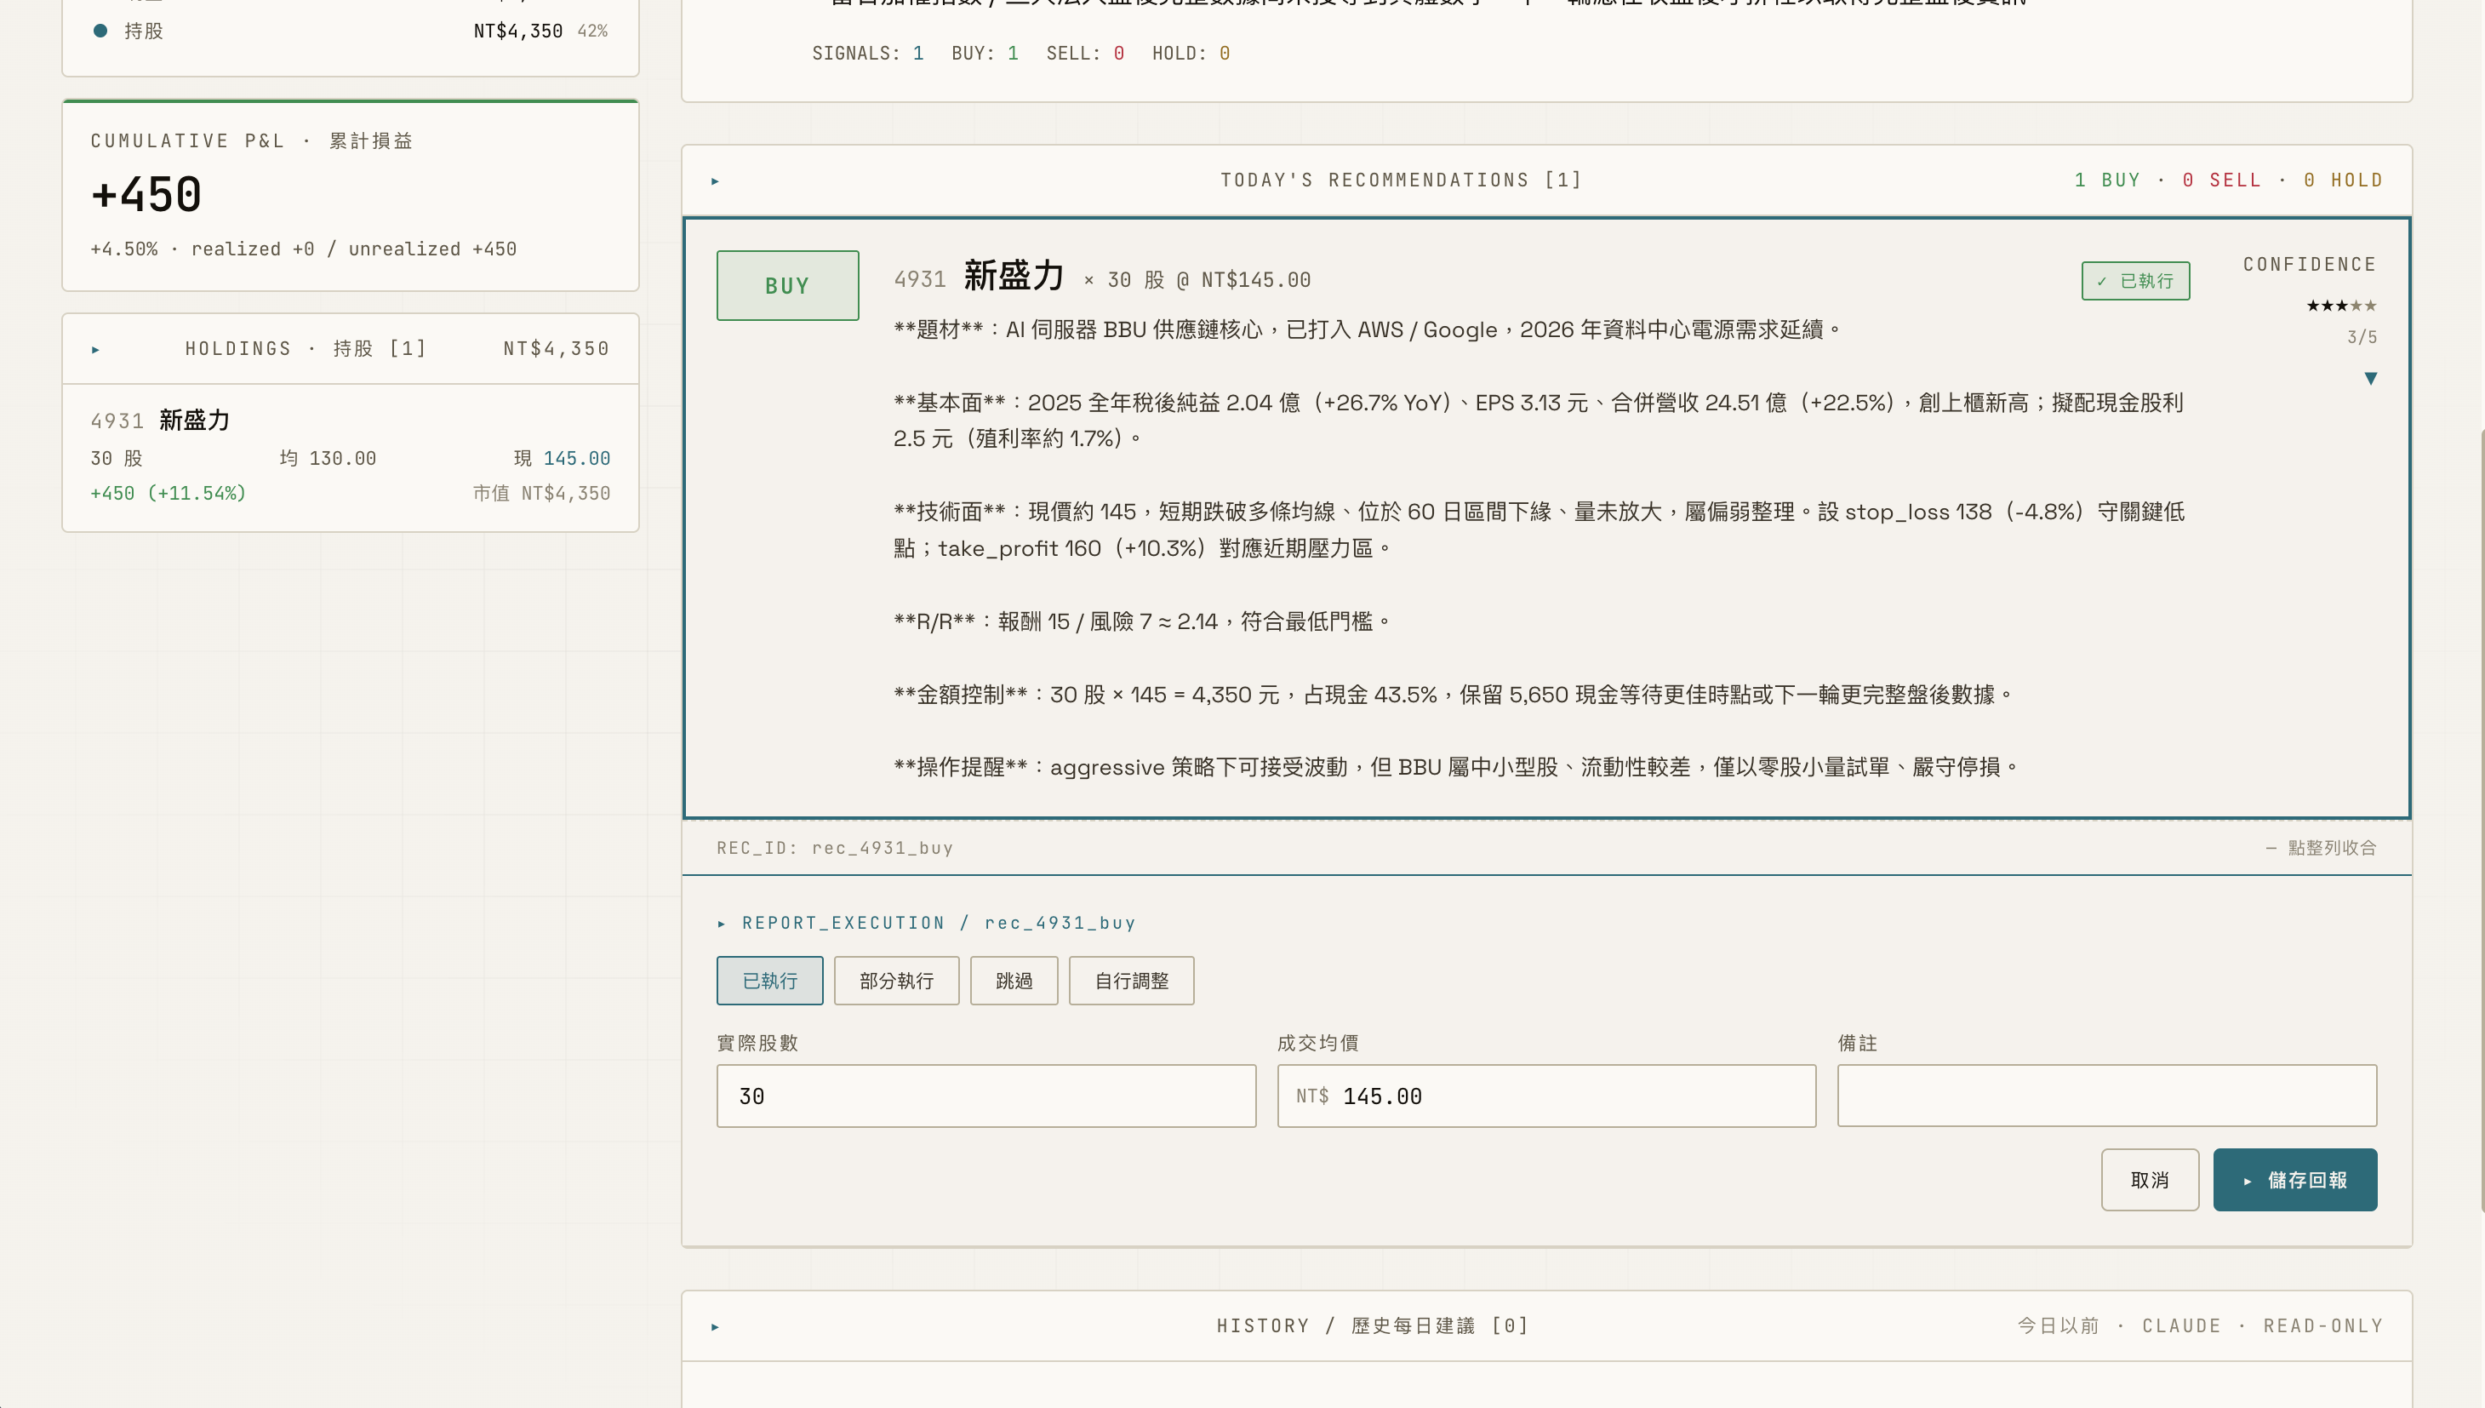Collapse the TODAY'S RECOMMENDATIONS panel

click(715, 180)
